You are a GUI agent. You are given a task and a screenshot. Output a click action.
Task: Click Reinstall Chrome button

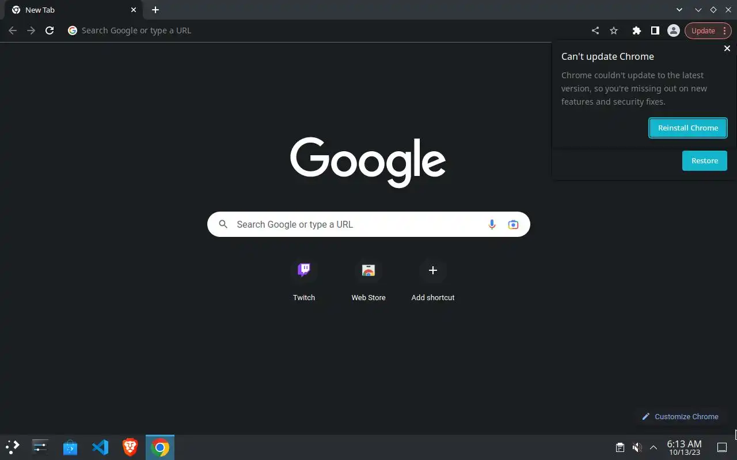click(688, 128)
